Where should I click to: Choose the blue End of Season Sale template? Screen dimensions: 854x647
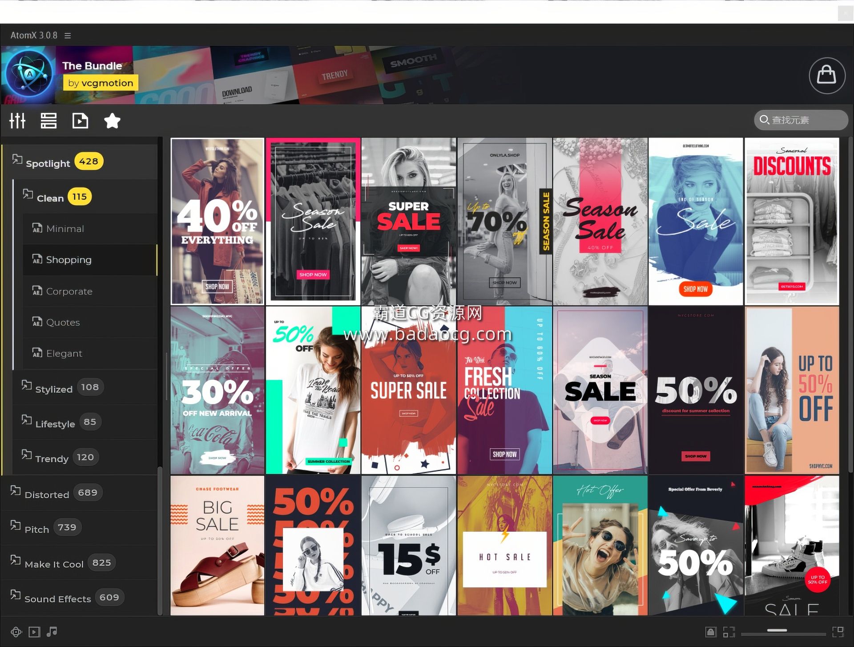tap(696, 222)
